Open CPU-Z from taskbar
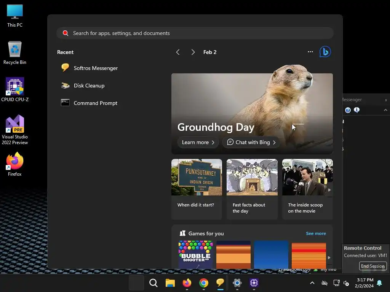Screen dimensions: 390x292 [254, 283]
